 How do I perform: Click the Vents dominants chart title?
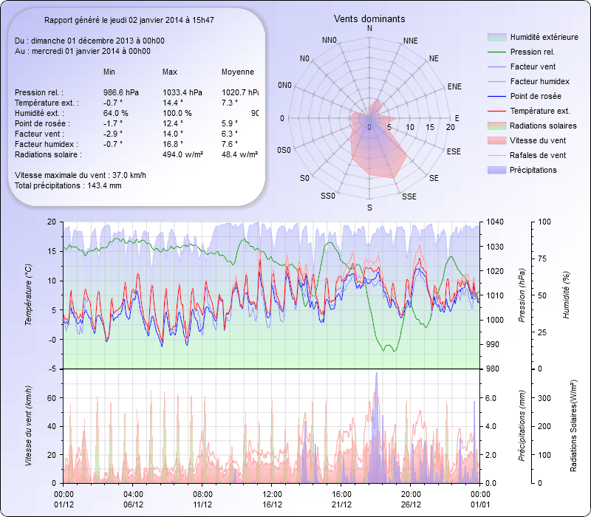tap(369, 18)
